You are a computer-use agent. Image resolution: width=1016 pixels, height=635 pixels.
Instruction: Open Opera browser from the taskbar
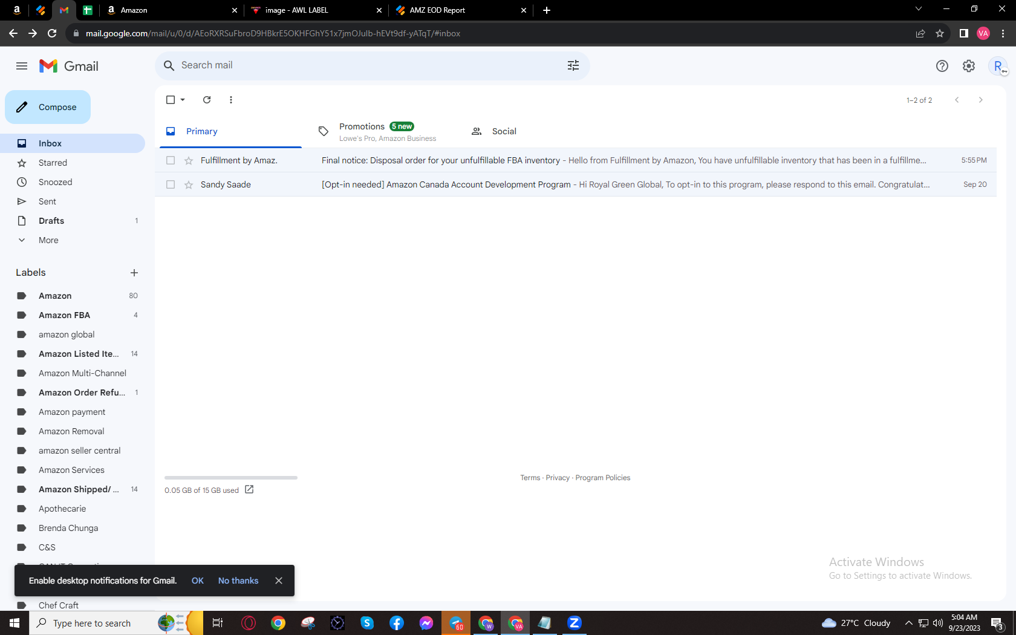point(249,623)
